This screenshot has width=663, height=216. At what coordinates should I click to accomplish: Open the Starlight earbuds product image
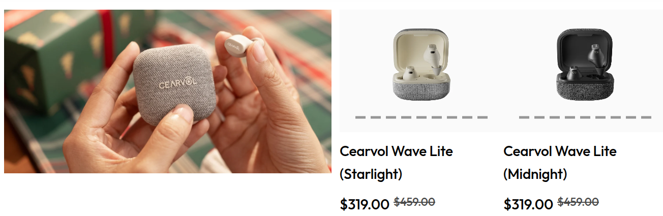coord(421,65)
